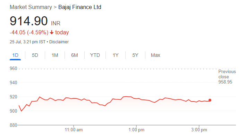246x140 pixels.
Task: Select the 1D range tab
Action: (x=15, y=55)
